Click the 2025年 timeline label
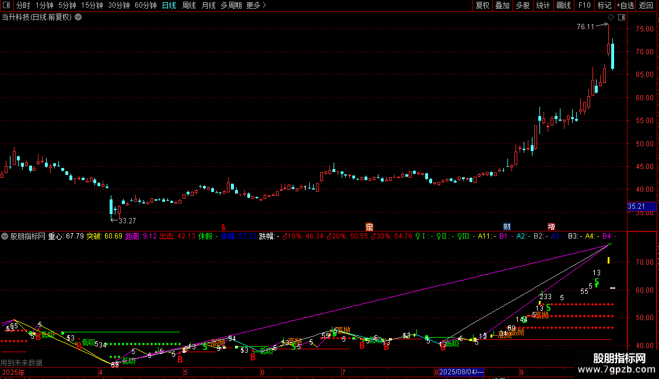Viewport: 659px width, 379px height. tap(13, 372)
